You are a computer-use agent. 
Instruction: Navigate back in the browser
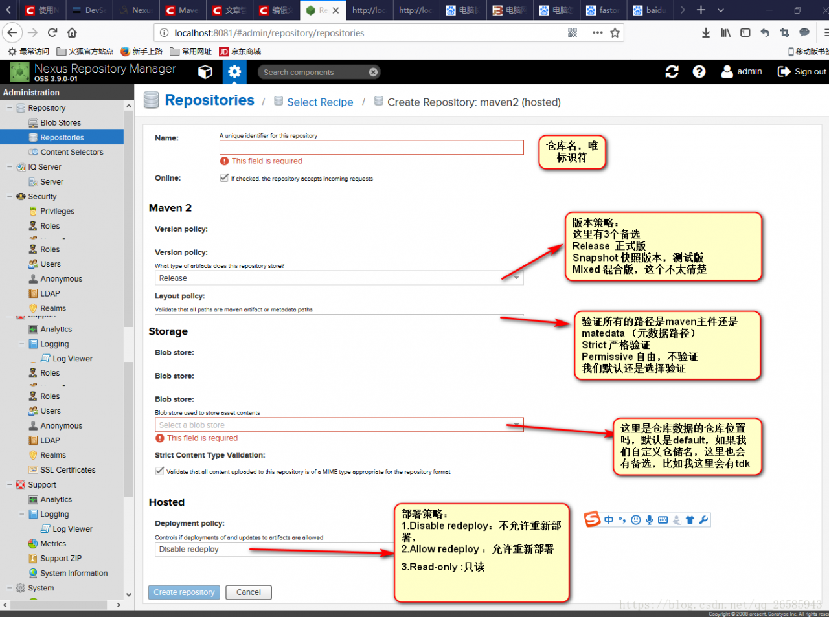[x=12, y=32]
